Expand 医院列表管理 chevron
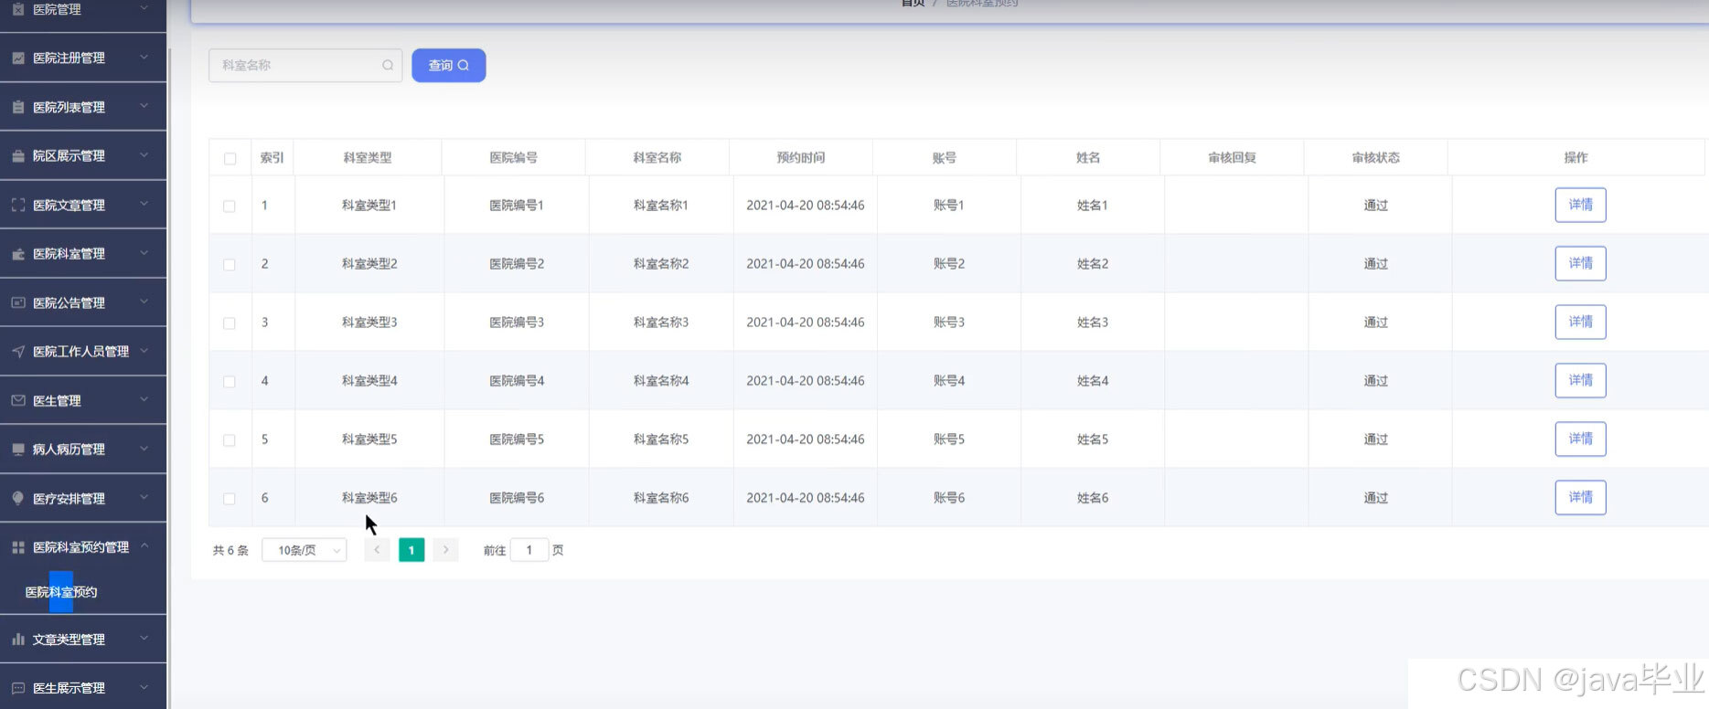Viewport: 1709px width, 709px height. tap(144, 106)
